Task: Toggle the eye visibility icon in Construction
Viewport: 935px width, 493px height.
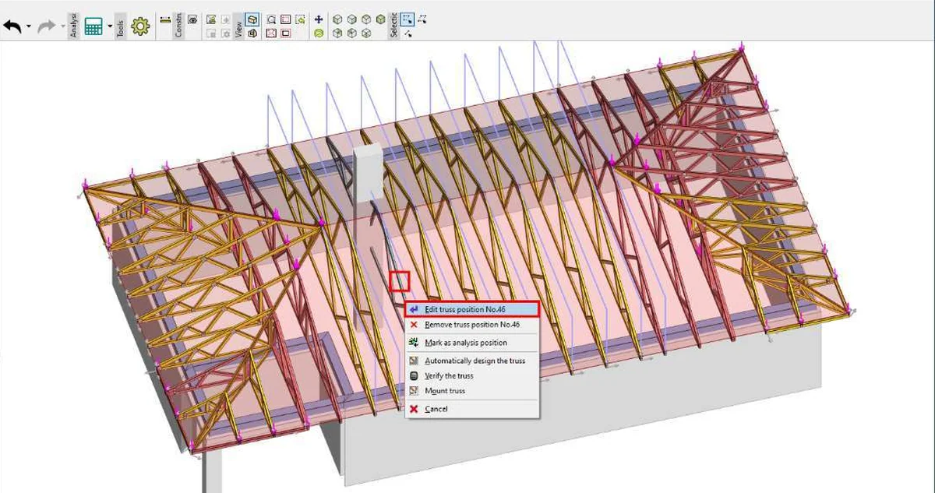Action: tap(192, 19)
